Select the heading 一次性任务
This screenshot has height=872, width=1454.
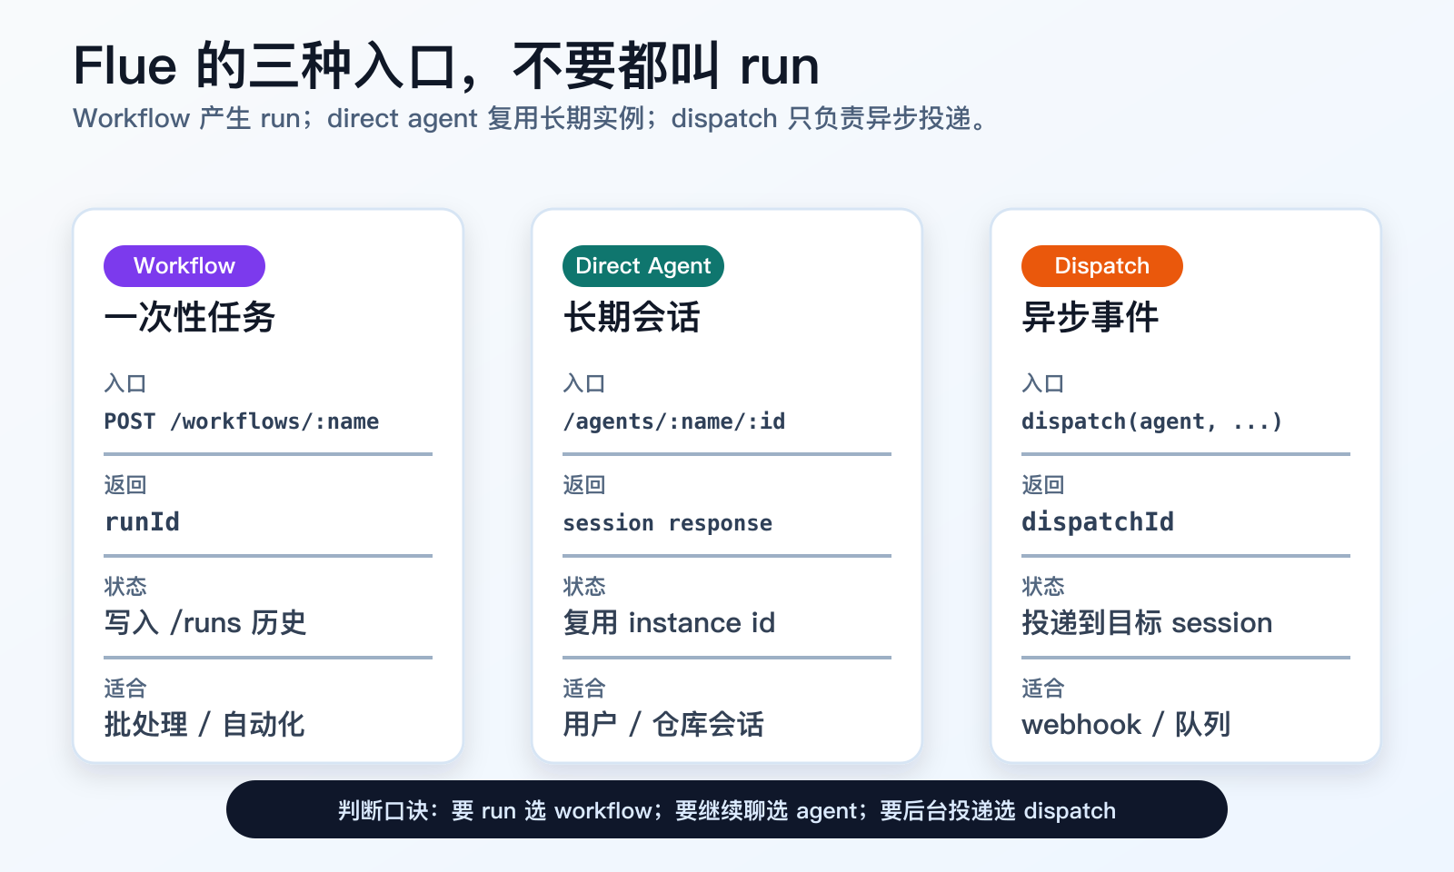pos(190,317)
